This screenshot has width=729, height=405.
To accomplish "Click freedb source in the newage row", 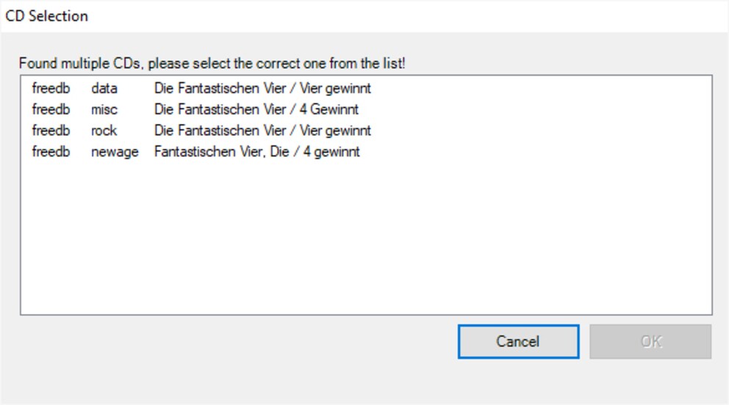I will (x=51, y=152).
